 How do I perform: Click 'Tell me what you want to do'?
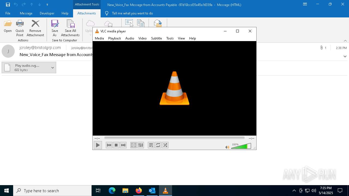132,13
